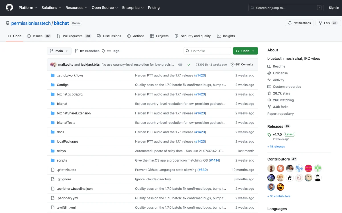This screenshot has height=213, width=342.
Task: Switch to the Pull requests tab
Action: tap(74, 36)
